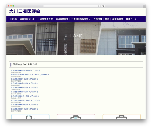This screenshot has height=128, width=152.
Task: Open the 会員ページ menu item
Action: point(131,19)
